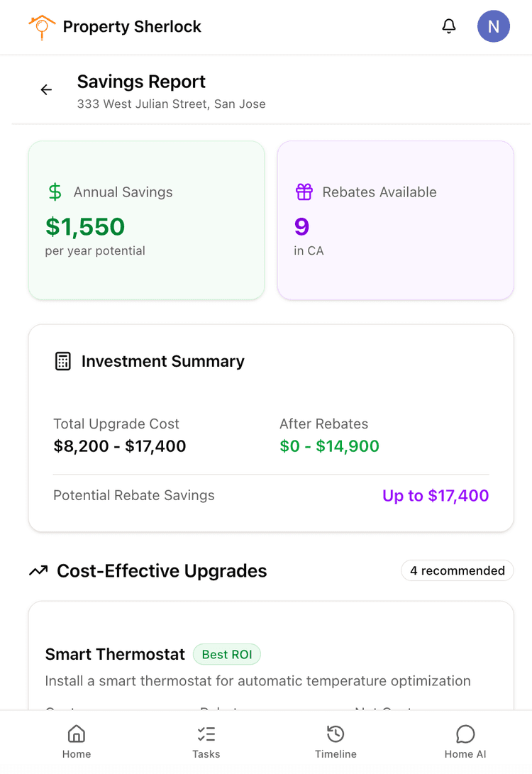Go back using the arrow icon
The width and height of the screenshot is (532, 774).
tap(46, 90)
